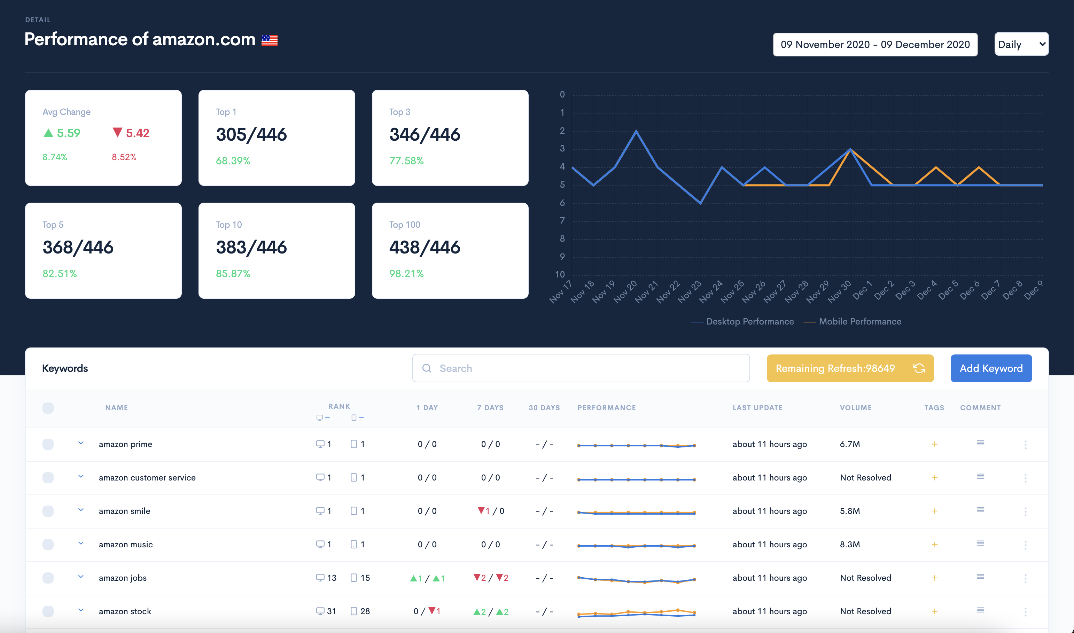Open more options for amazon smile

click(1025, 511)
